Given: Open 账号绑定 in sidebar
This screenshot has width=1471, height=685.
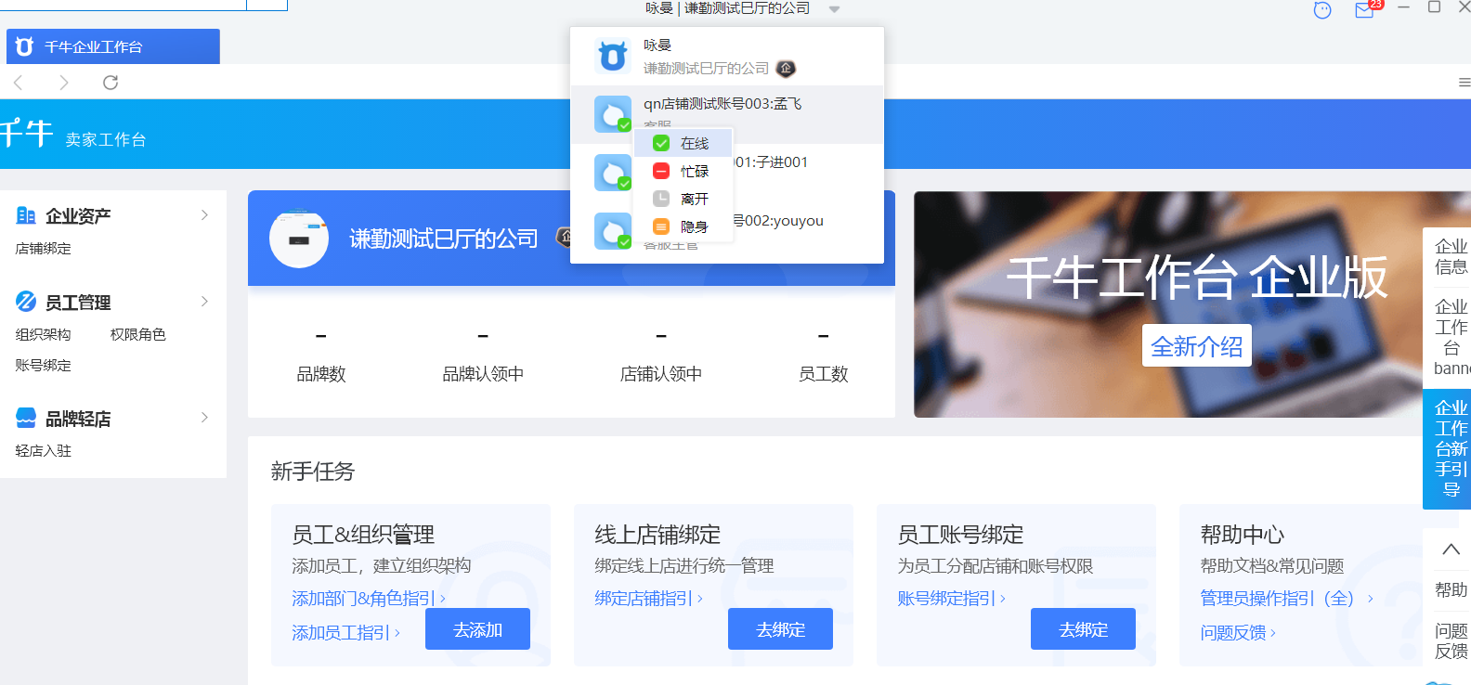Looking at the screenshot, I should tap(43, 365).
